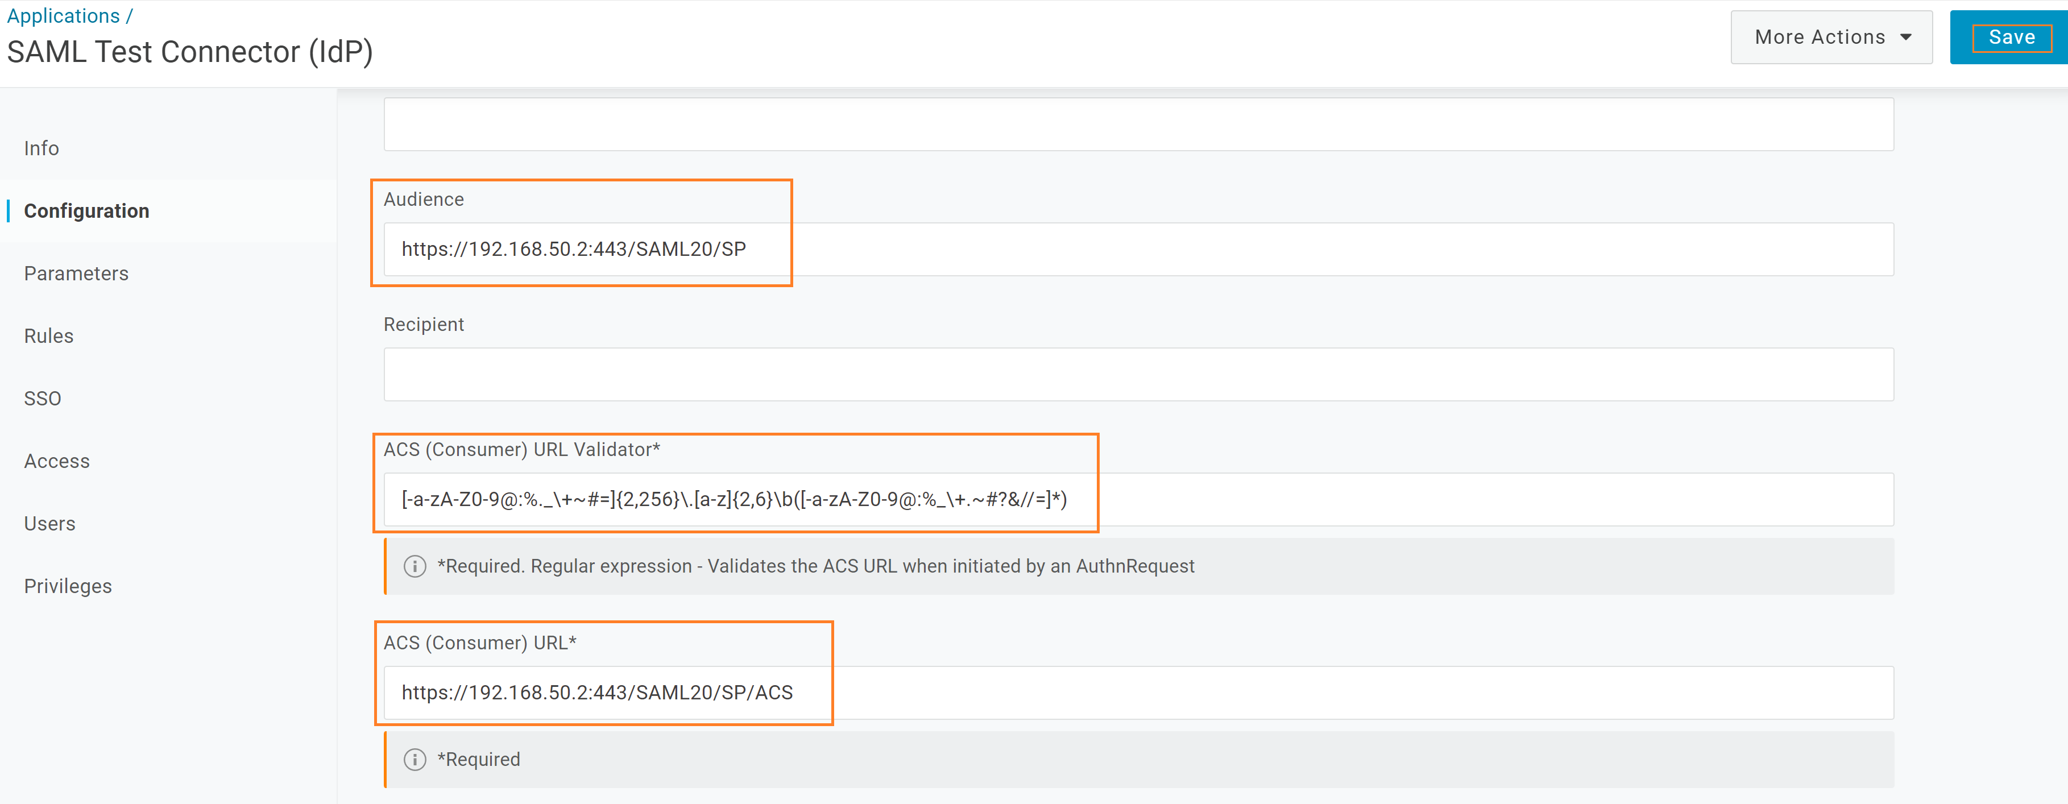Edit the ACS URL Validator regex field

pos(1138,500)
